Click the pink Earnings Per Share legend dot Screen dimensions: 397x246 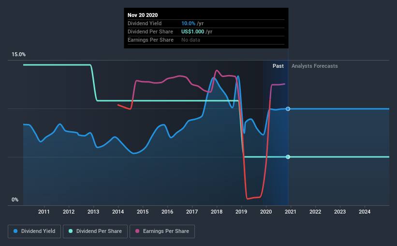(137, 231)
